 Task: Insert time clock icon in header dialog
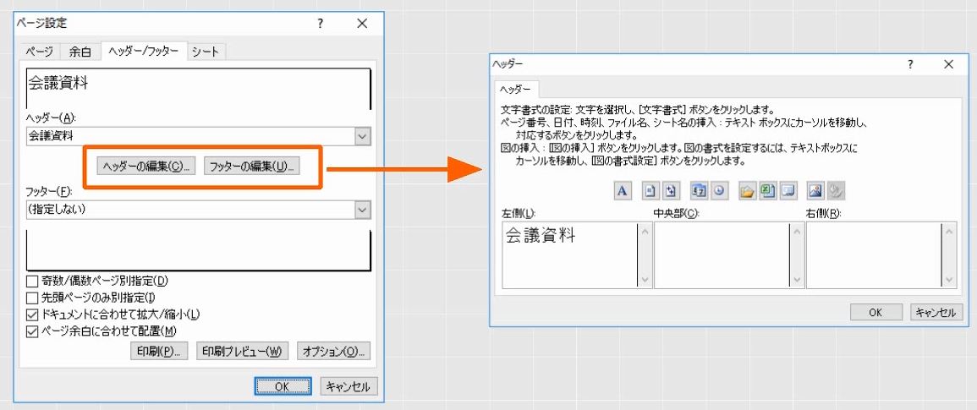click(719, 191)
